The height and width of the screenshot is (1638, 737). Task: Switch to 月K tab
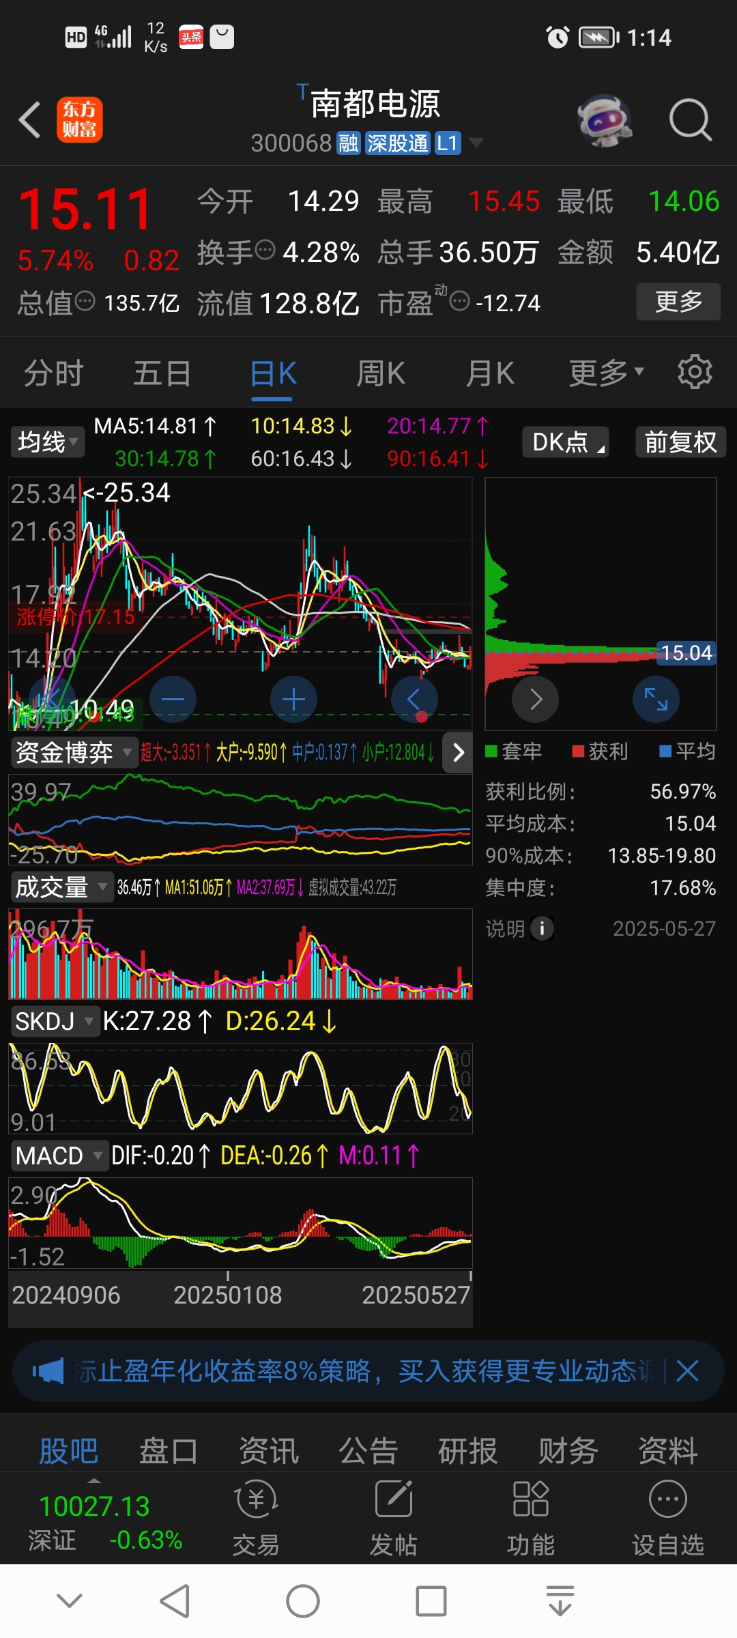[x=490, y=373]
